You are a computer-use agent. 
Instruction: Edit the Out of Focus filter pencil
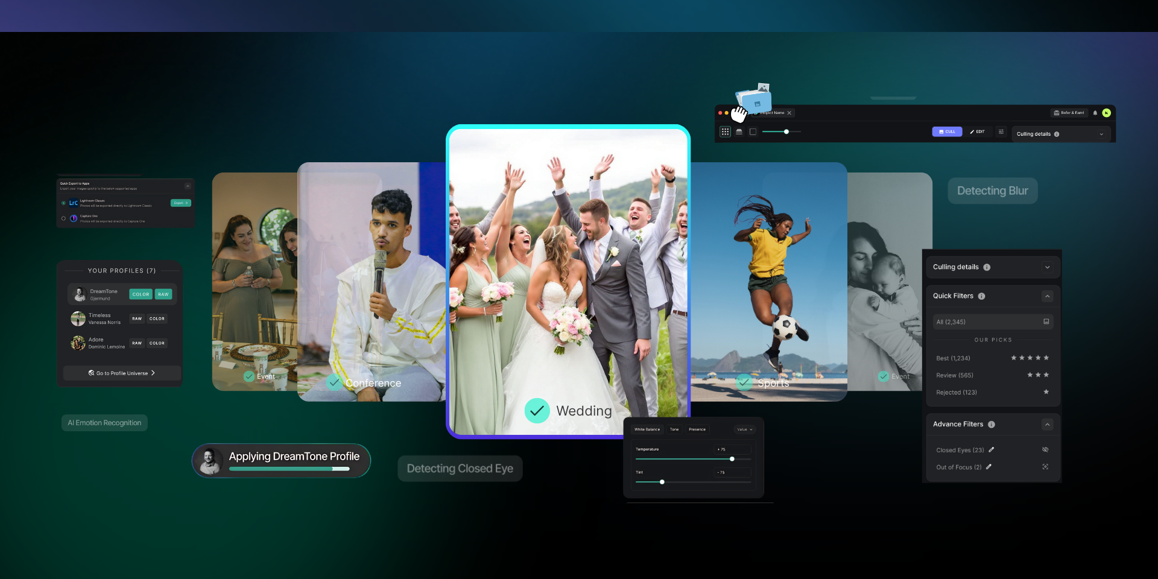989,467
